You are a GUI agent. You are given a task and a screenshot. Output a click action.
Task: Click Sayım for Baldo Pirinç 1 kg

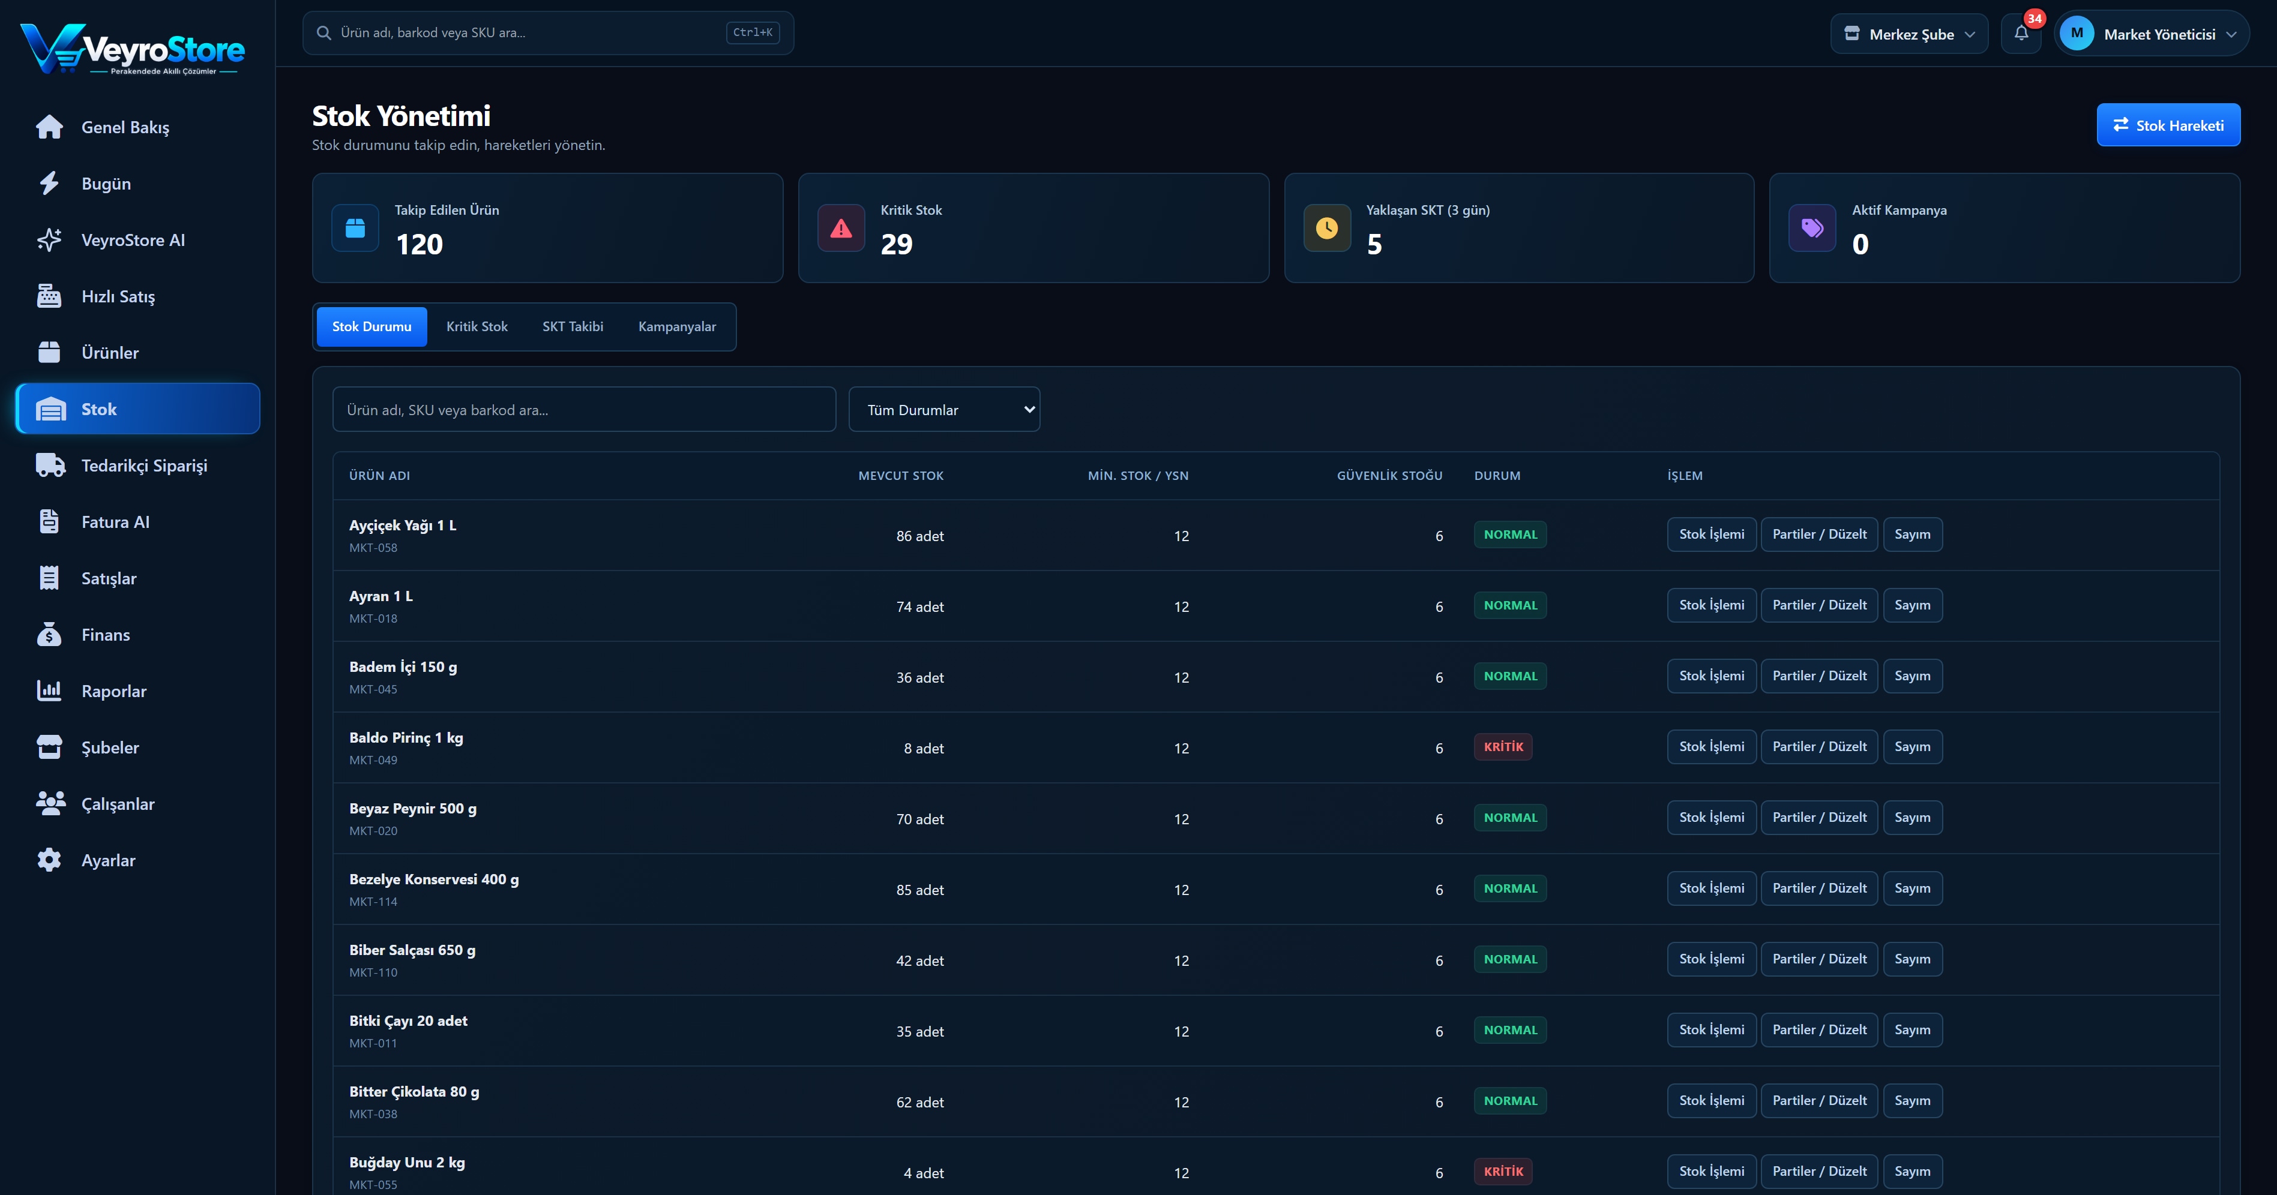pos(1912,747)
